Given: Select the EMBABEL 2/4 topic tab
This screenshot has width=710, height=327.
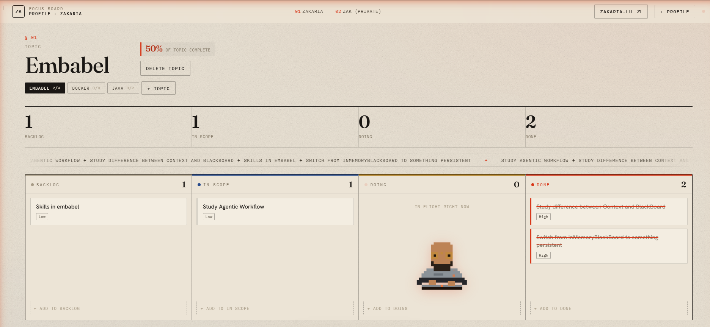Looking at the screenshot, I should click(45, 88).
